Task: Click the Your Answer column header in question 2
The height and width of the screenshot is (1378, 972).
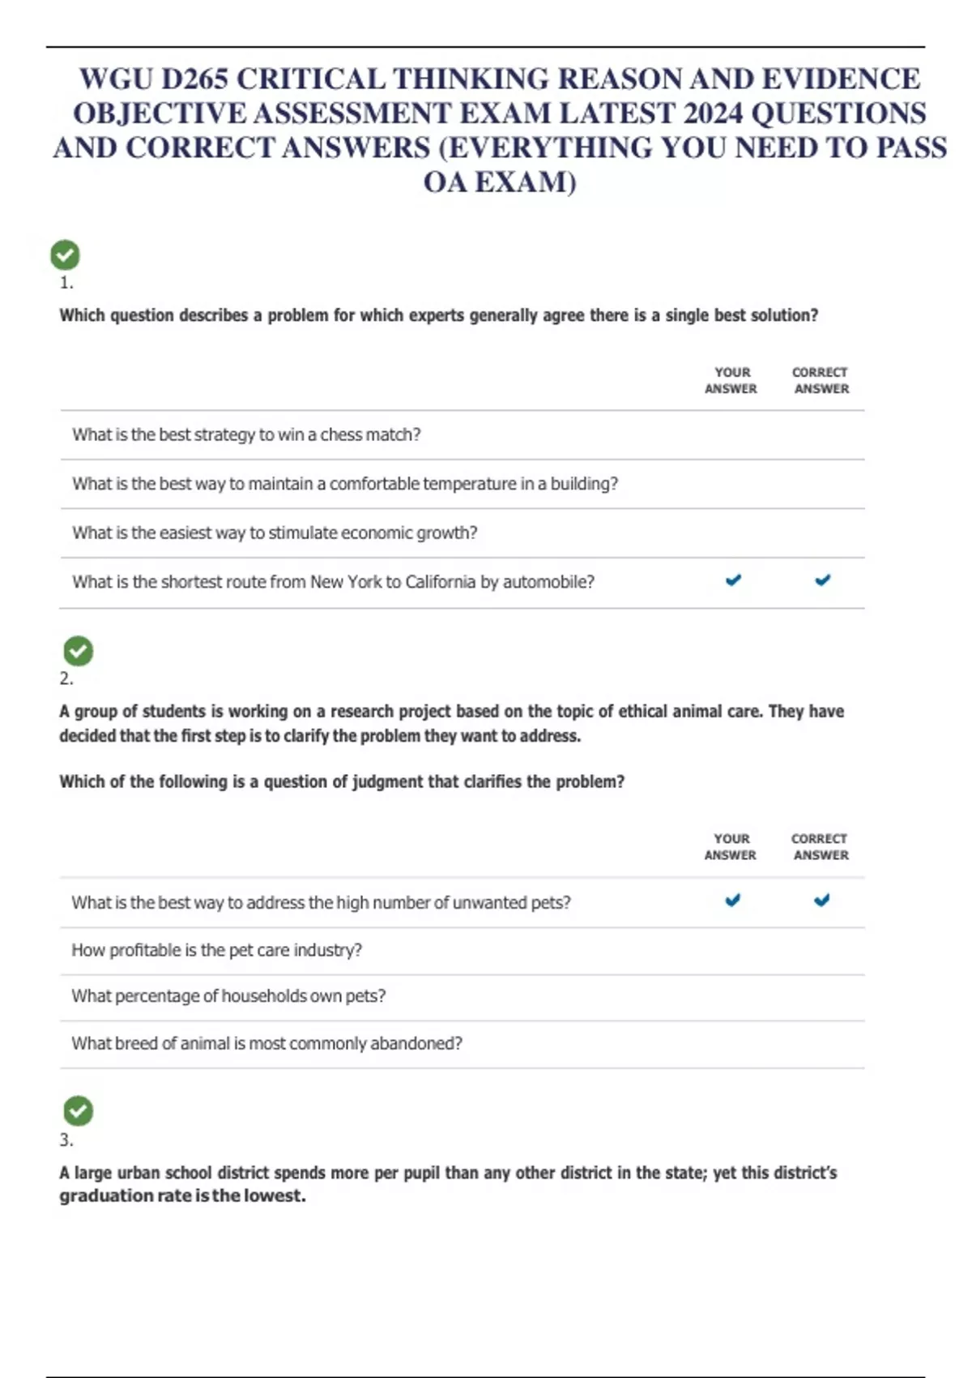Action: pos(731,846)
